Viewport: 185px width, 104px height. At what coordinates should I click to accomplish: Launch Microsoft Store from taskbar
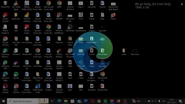tap(72, 101)
